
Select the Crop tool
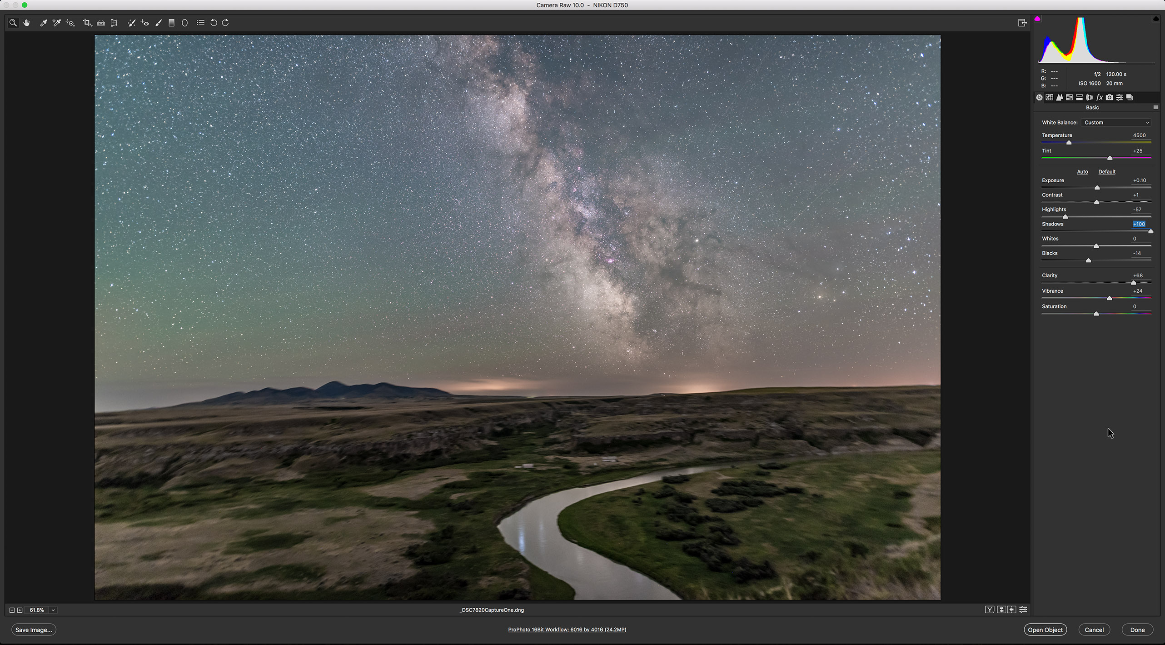(x=87, y=23)
